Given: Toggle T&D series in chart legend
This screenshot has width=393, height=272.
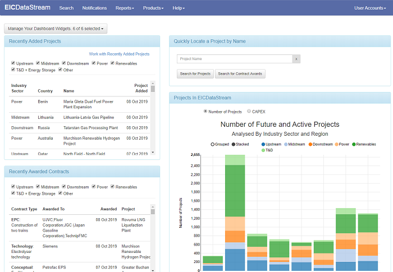Looking at the screenshot, I should [267, 150].
